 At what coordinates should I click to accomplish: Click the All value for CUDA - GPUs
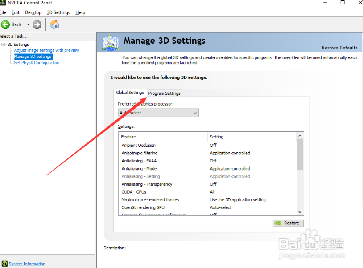(x=212, y=192)
